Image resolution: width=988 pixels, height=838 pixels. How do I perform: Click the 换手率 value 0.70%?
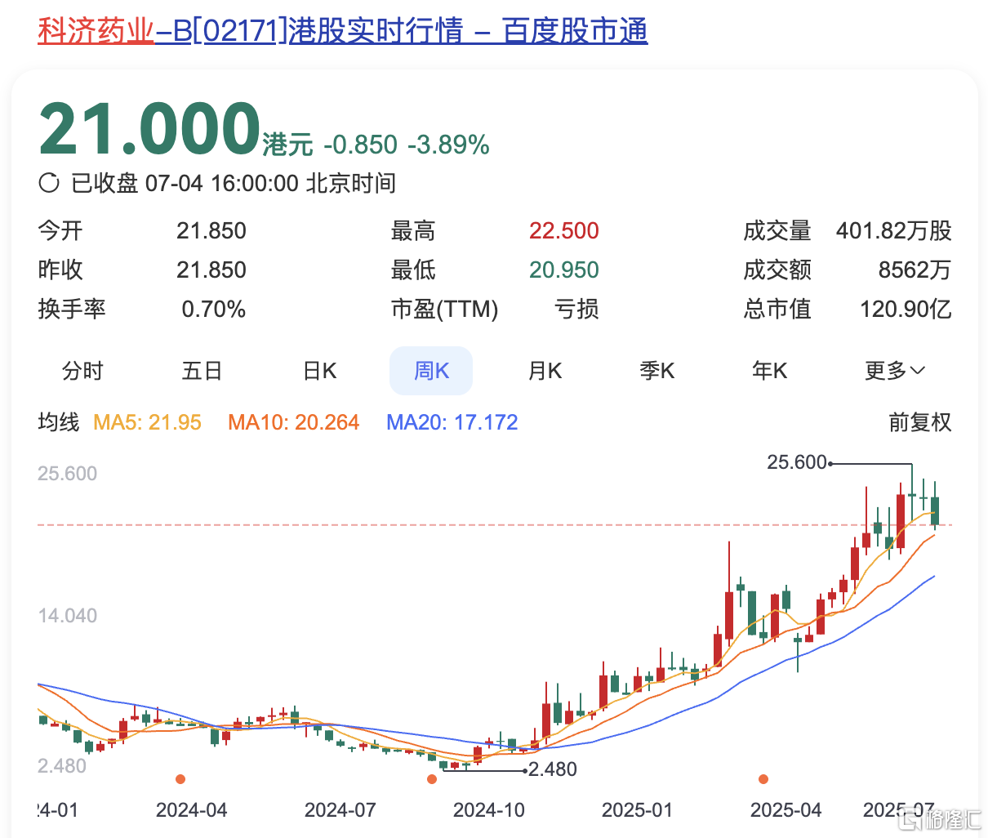[214, 310]
